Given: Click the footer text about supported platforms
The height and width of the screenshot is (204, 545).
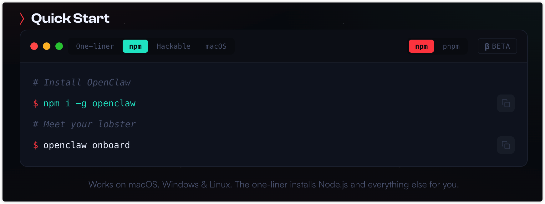Looking at the screenshot, I should tap(273, 184).
